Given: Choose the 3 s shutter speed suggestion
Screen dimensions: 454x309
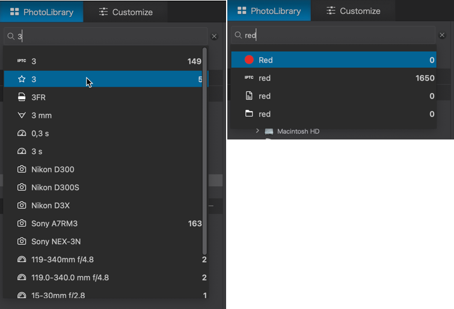Looking at the screenshot, I should (106, 151).
